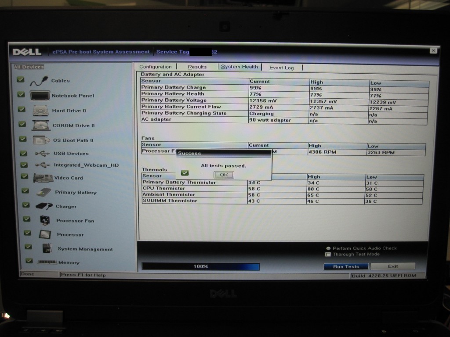Open the Configuration tab
Image resolution: width=450 pixels, height=337 pixels.
tap(155, 67)
